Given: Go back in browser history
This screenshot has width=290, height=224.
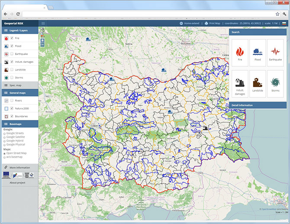Looking at the screenshot, I should point(6,14).
